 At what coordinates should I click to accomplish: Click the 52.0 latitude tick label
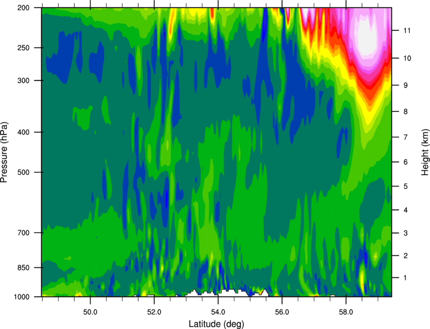pos(154,312)
